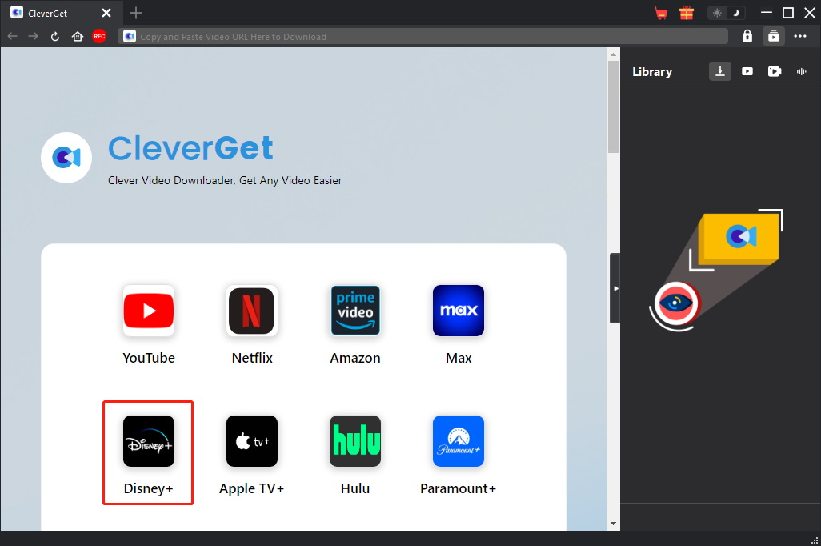Toggle the lock icon in toolbar
This screenshot has width=821, height=546.
pos(747,36)
